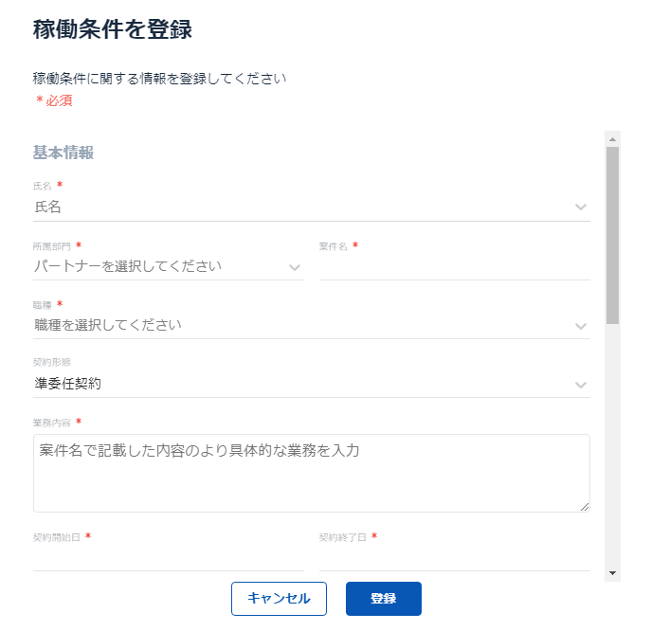This screenshot has height=631, width=651.
Task: Click the scrollbar down arrow
Action: click(612, 572)
